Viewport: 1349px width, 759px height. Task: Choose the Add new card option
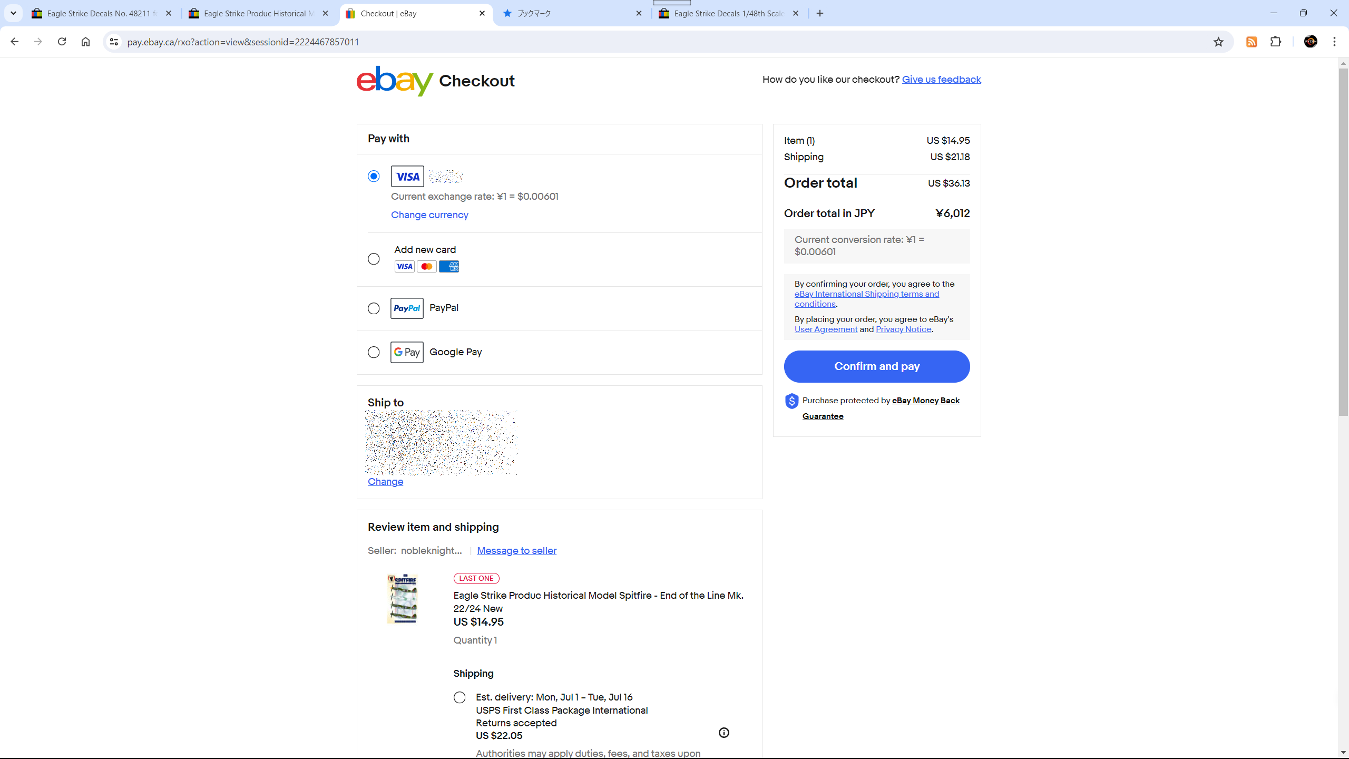pos(374,259)
